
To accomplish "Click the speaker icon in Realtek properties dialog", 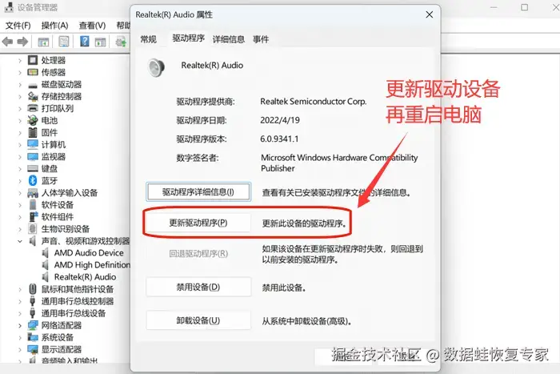I will click(156, 67).
